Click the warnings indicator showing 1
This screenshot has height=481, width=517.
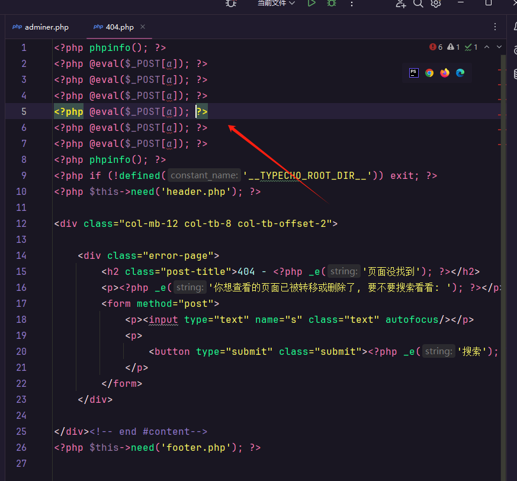coord(454,47)
